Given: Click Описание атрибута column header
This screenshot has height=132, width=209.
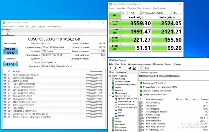Looking at the screenshot, I should (x=154, y=99).
